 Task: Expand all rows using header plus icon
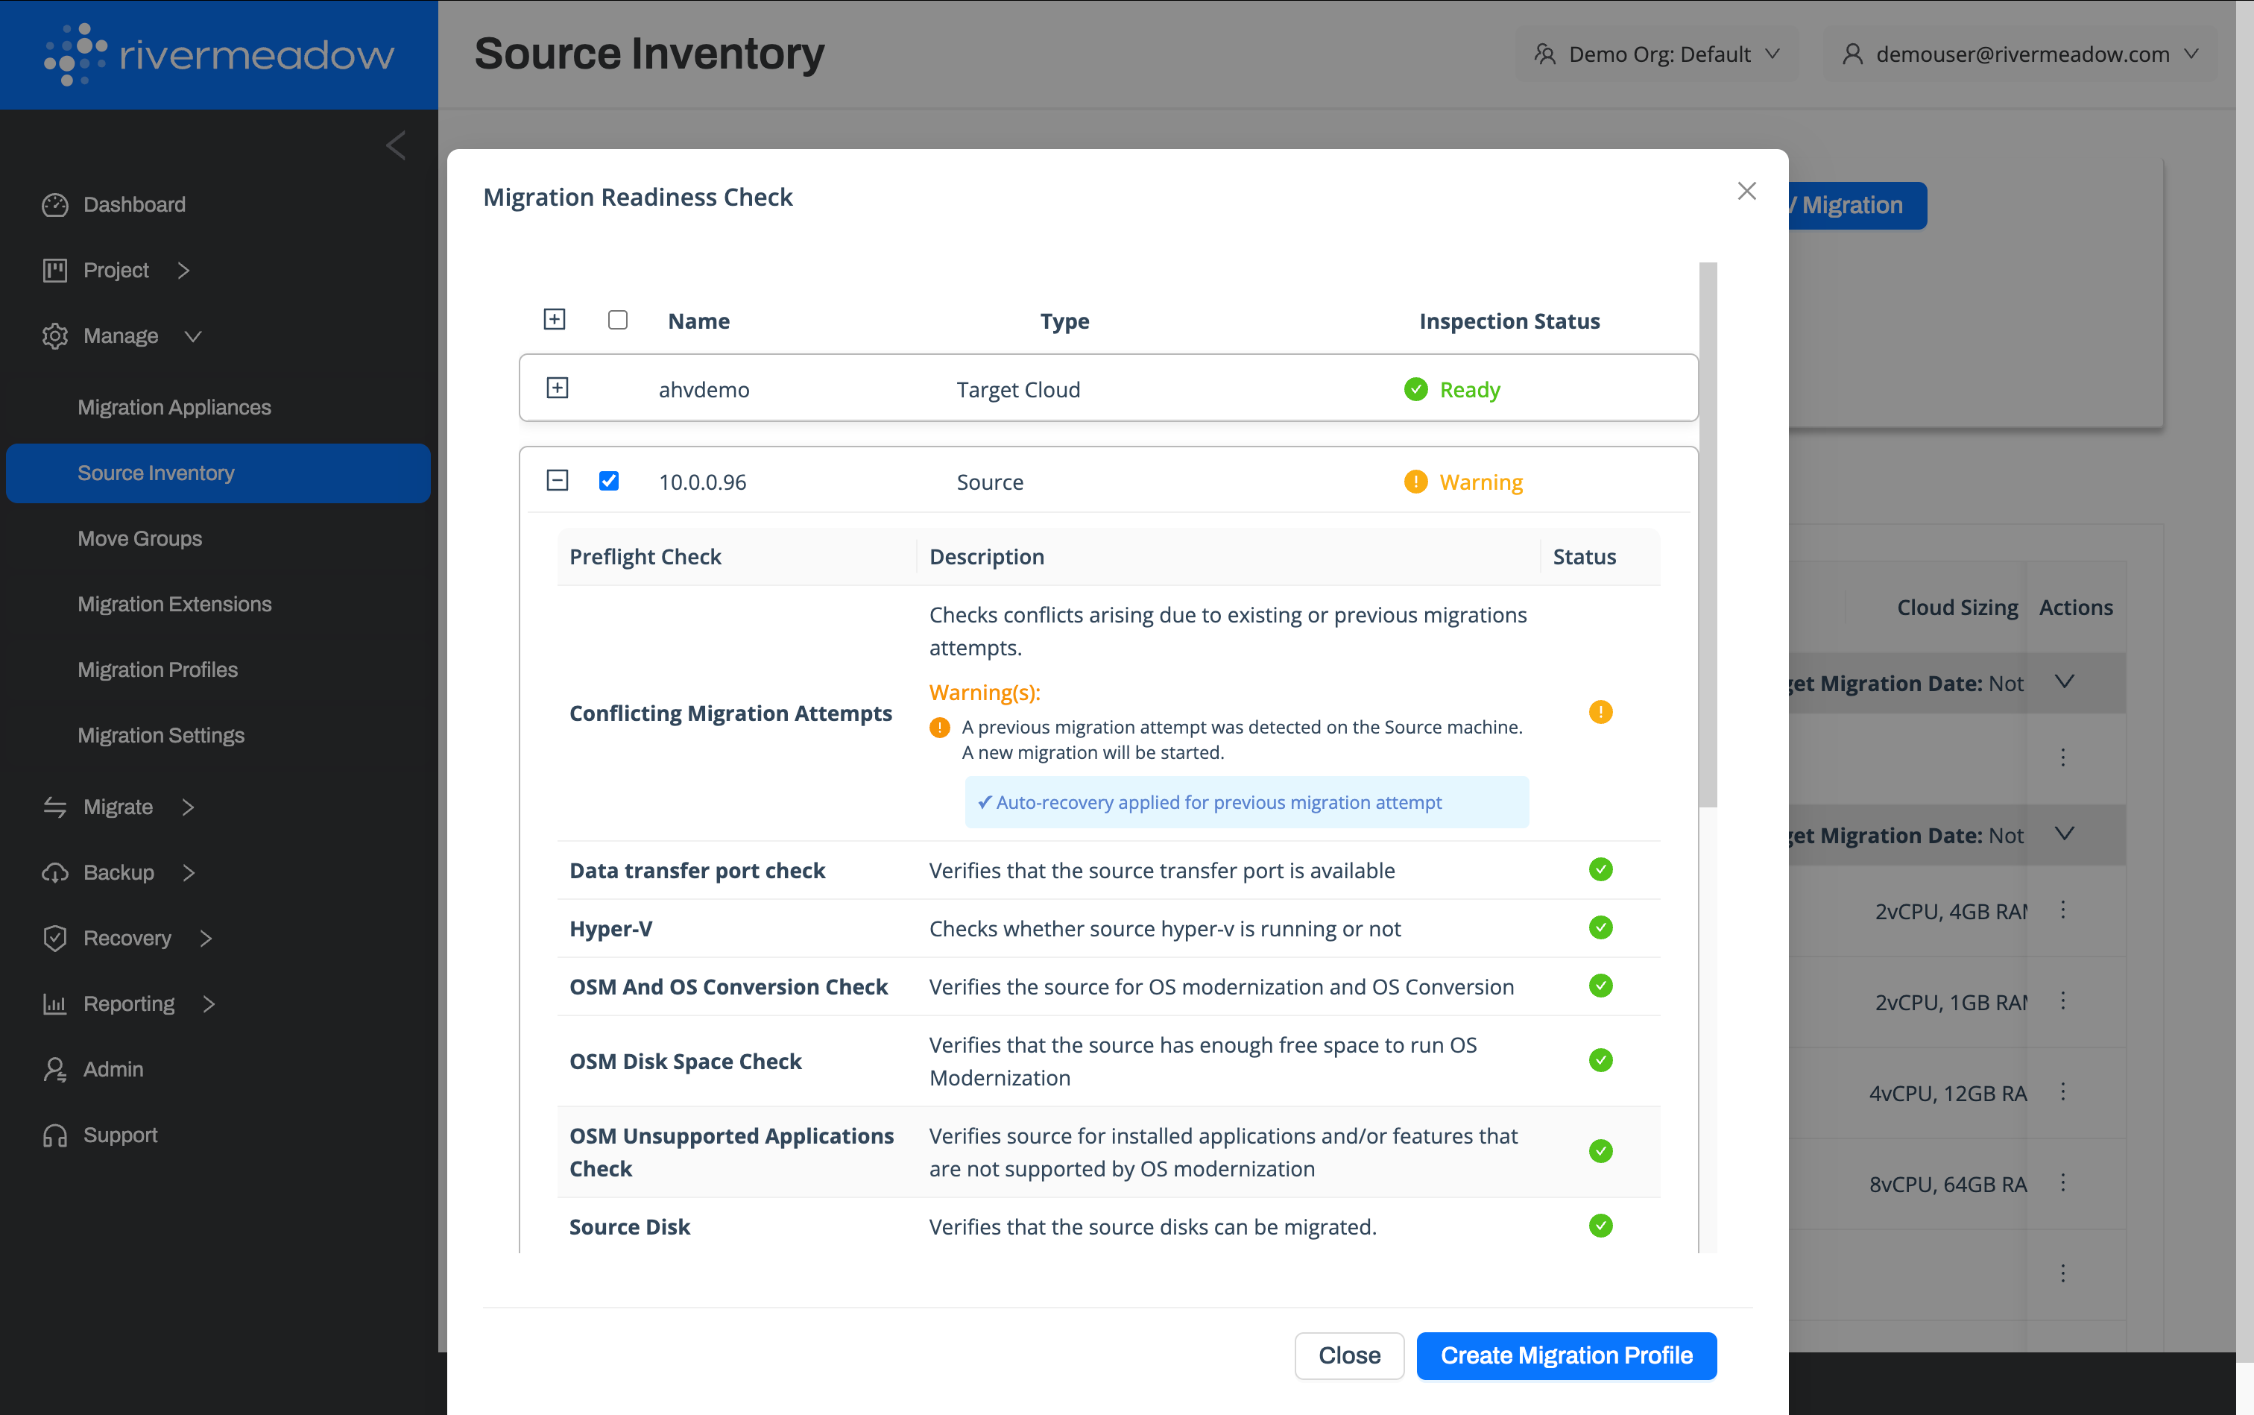(x=554, y=320)
